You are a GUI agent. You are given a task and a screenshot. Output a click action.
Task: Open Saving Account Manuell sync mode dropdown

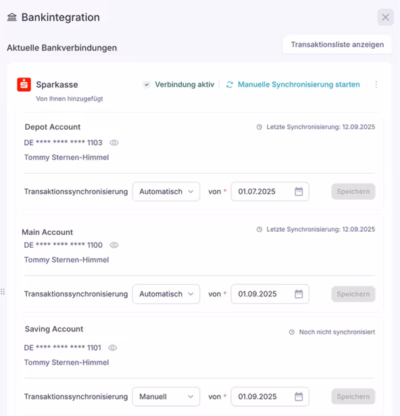point(166,396)
